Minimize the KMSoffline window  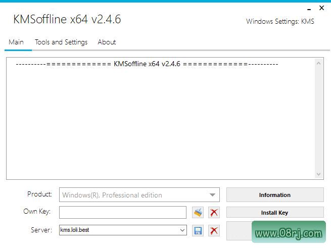308,8
